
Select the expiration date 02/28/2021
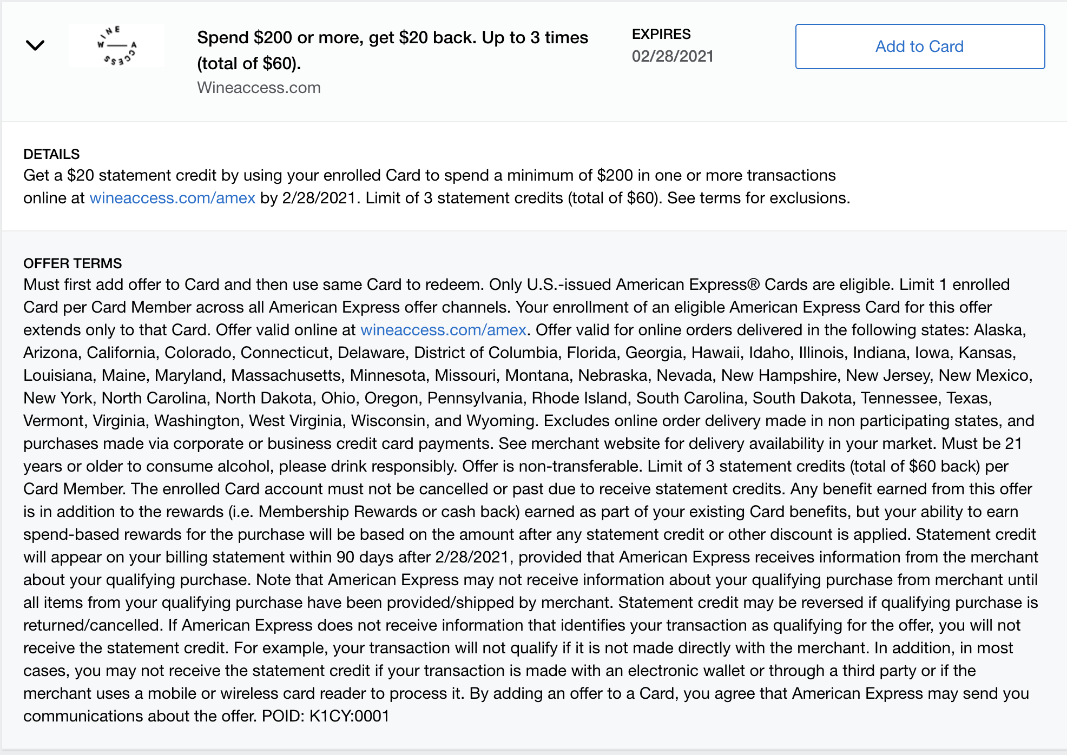pyautogui.click(x=673, y=56)
